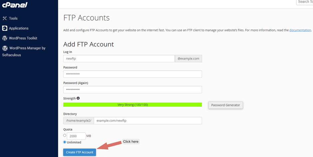Open WordPress Toolkit menu item
This screenshot has height=157, width=313.
[23, 38]
